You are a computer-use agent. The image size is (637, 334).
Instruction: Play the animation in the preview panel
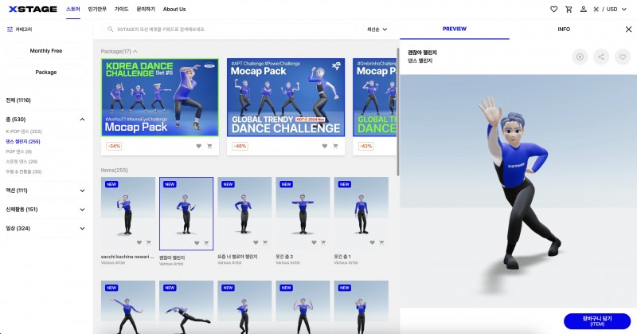(x=580, y=57)
